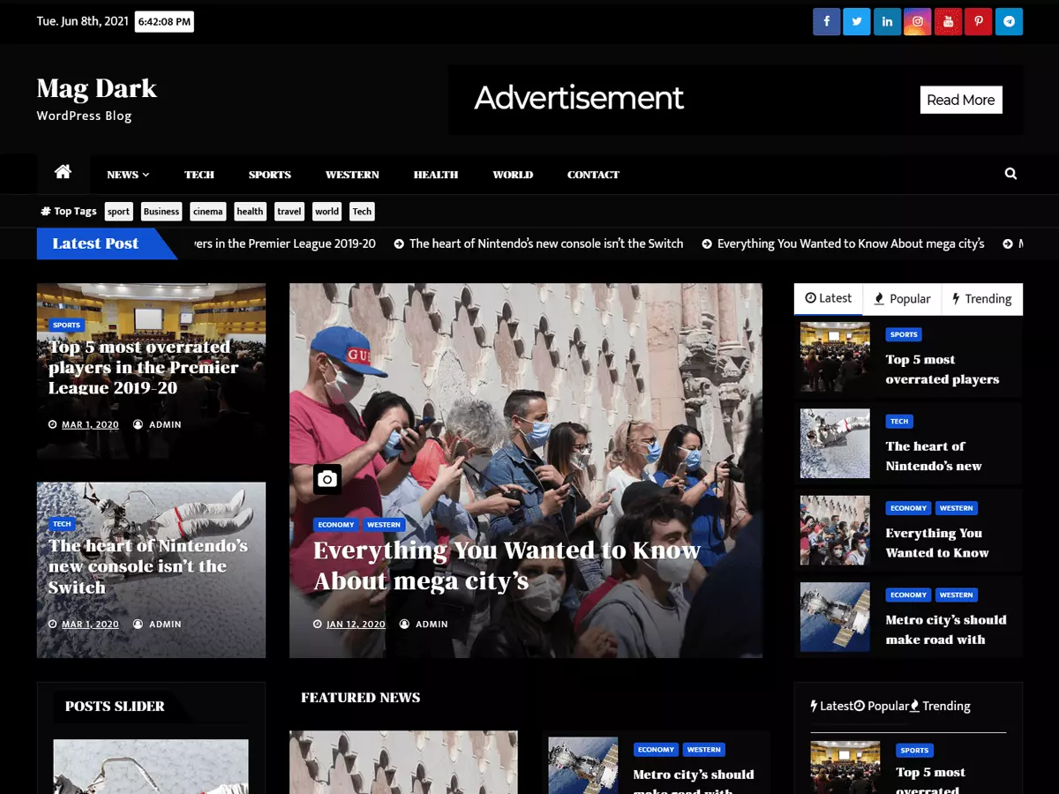This screenshot has height=794, width=1059.
Task: Open the Telegram social icon
Action: point(1009,21)
